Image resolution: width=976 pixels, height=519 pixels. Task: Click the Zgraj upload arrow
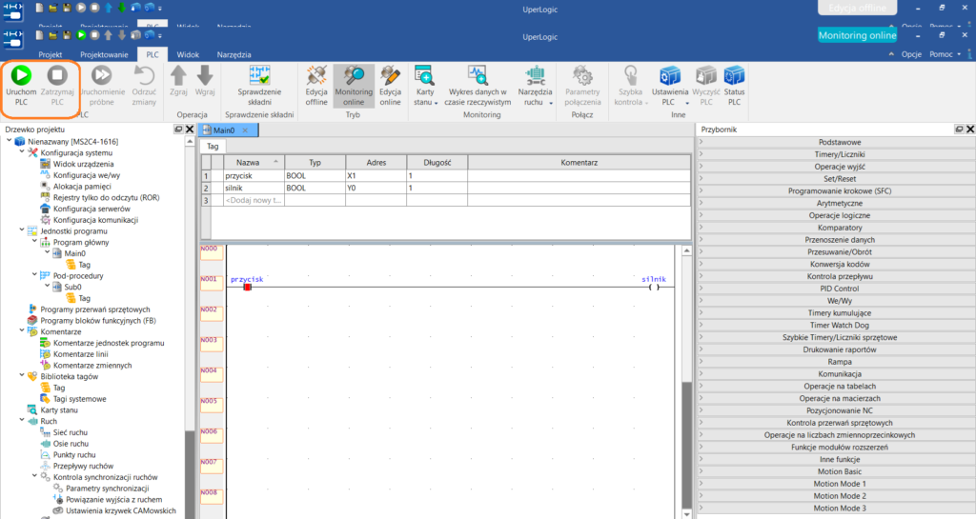[x=178, y=76]
